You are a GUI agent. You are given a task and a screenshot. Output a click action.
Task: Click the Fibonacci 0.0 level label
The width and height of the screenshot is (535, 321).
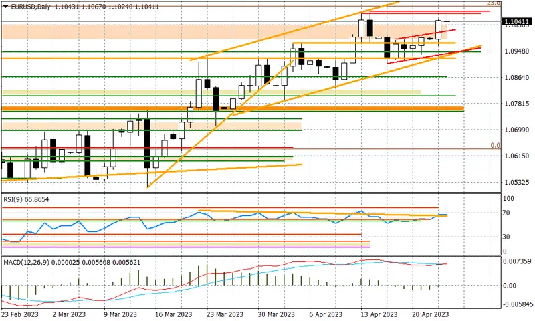tap(495, 145)
